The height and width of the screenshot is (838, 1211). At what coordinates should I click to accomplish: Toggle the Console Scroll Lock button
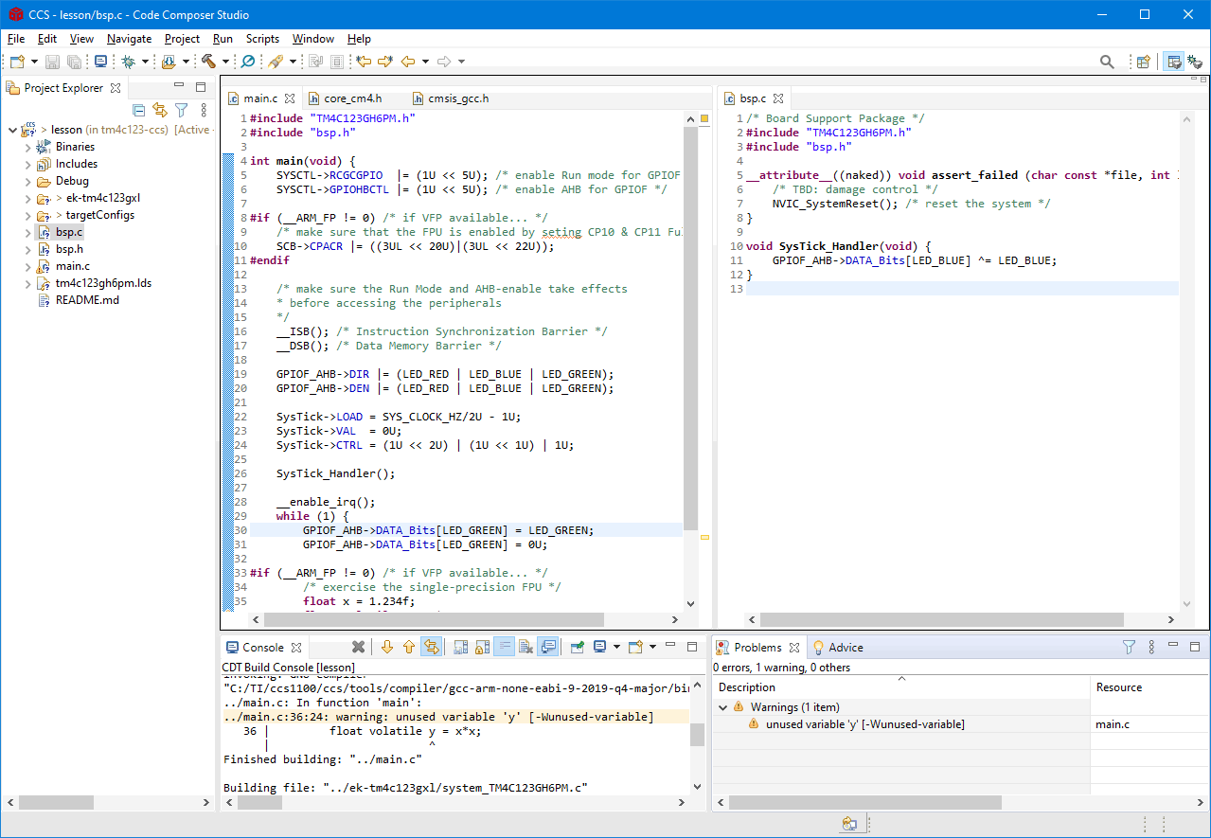click(482, 648)
